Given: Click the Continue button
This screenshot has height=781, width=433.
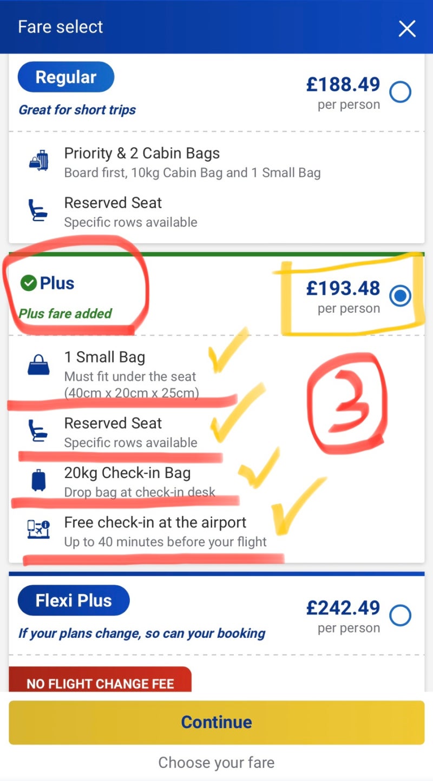Looking at the screenshot, I should tap(216, 723).
